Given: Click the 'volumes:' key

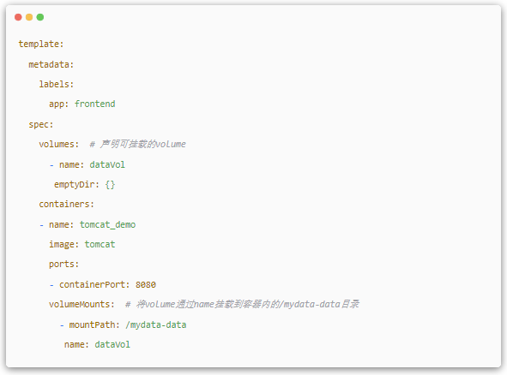Looking at the screenshot, I should coord(59,144).
